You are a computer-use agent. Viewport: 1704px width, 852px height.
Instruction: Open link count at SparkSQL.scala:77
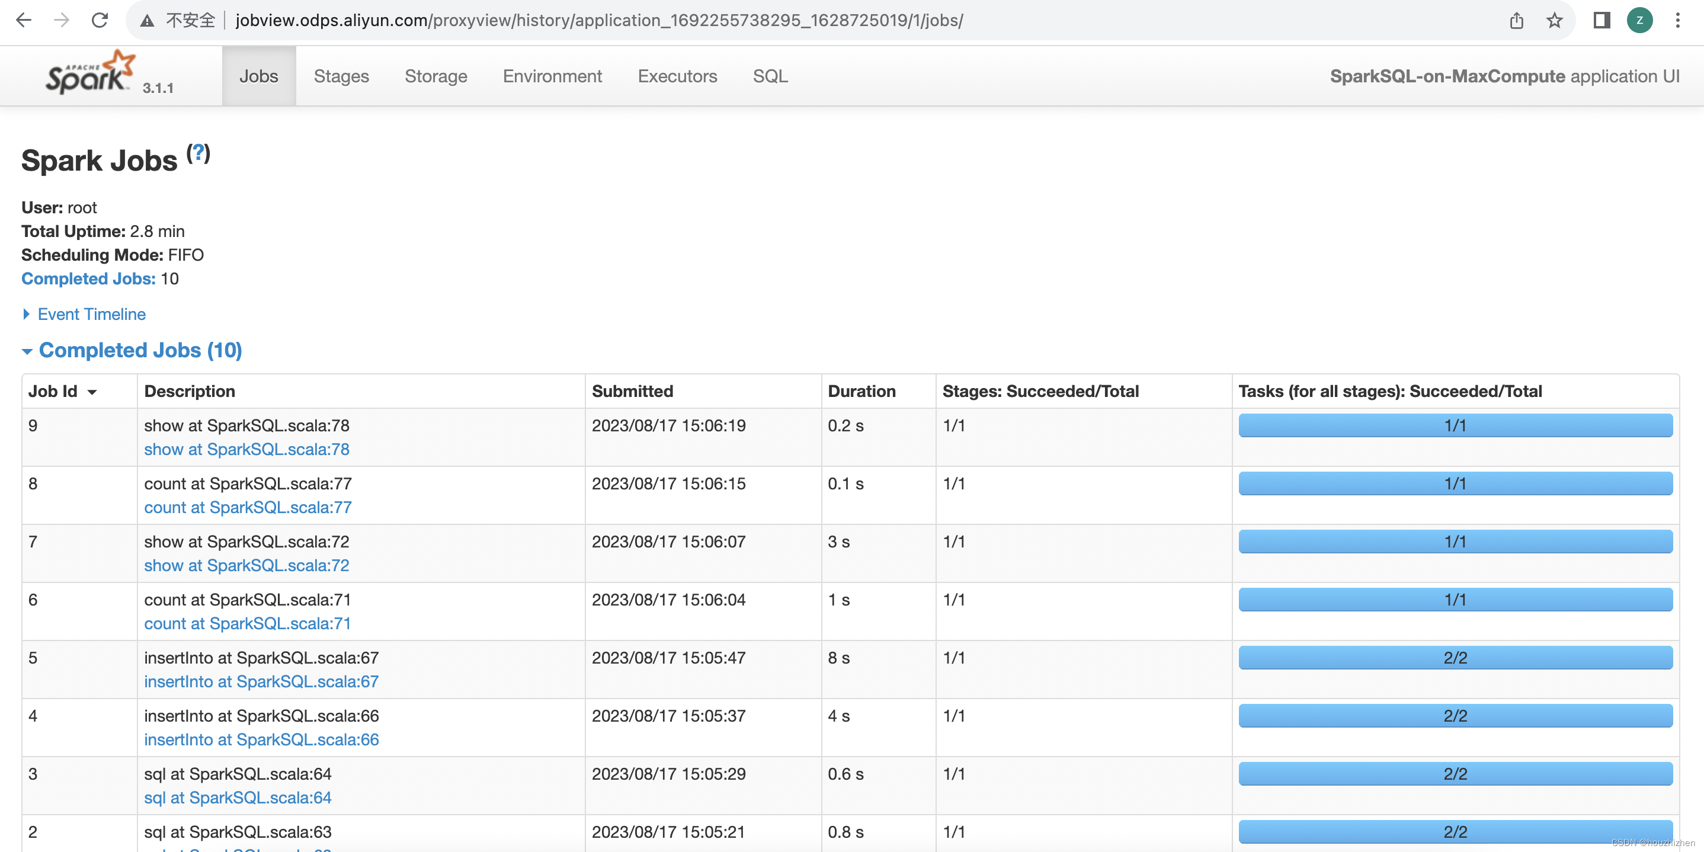248,507
